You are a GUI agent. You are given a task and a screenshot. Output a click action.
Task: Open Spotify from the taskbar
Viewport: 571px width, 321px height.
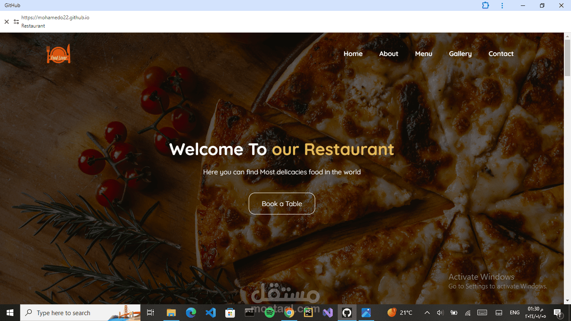pyautogui.click(x=269, y=313)
